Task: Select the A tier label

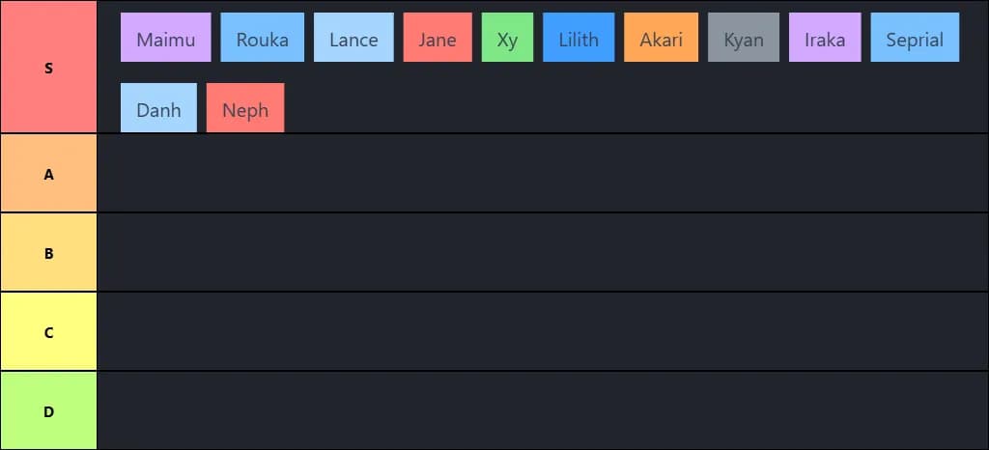Action: tap(48, 174)
